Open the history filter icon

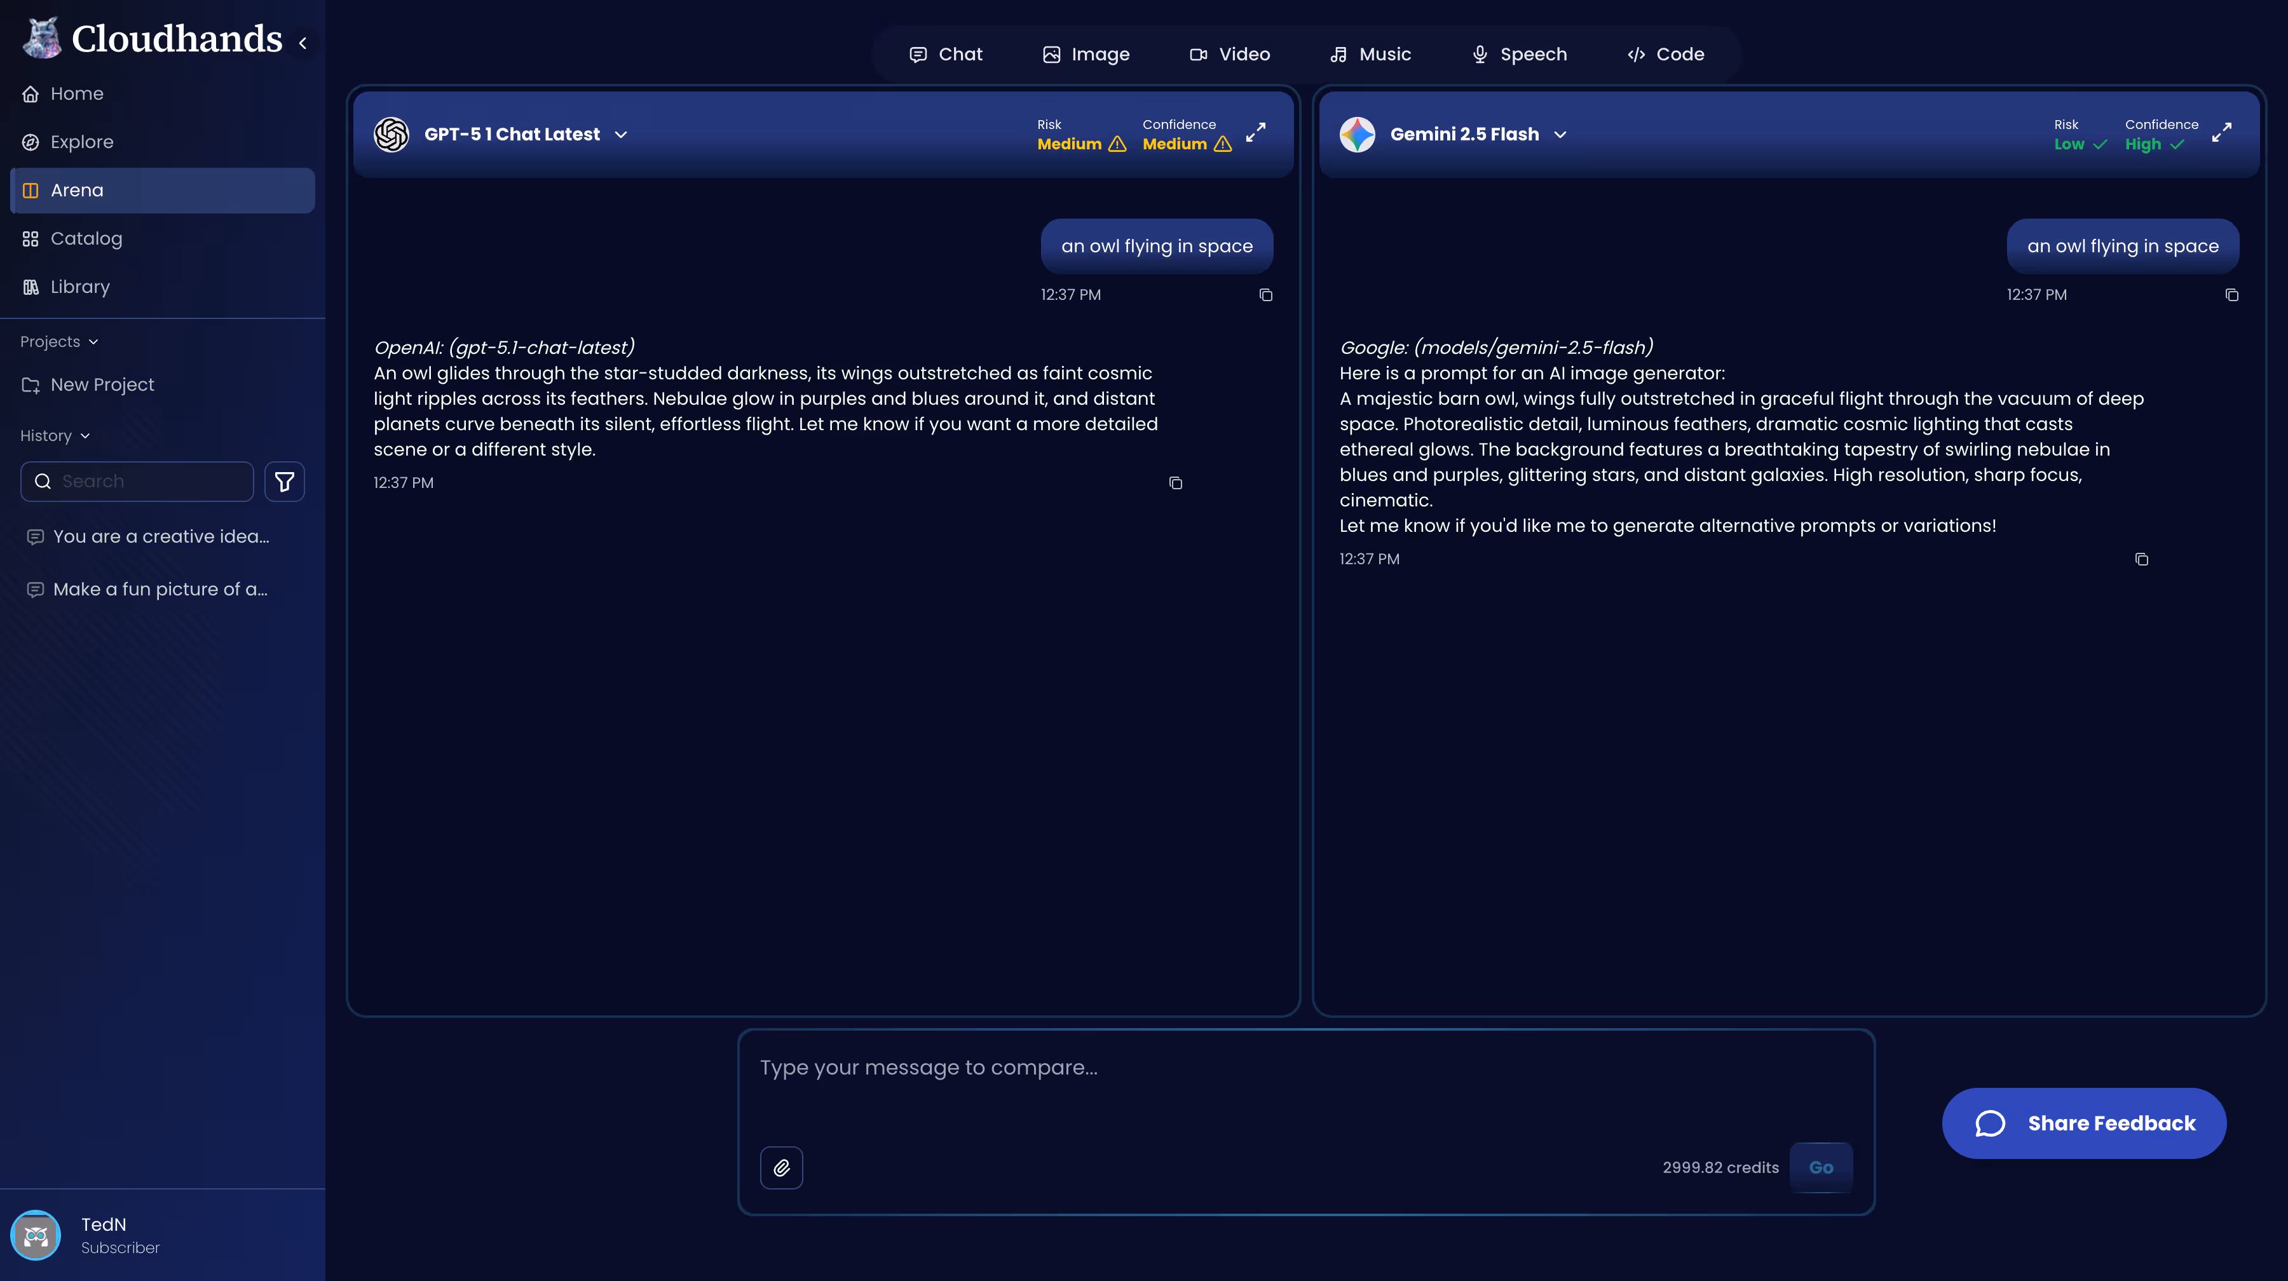pyautogui.click(x=284, y=481)
